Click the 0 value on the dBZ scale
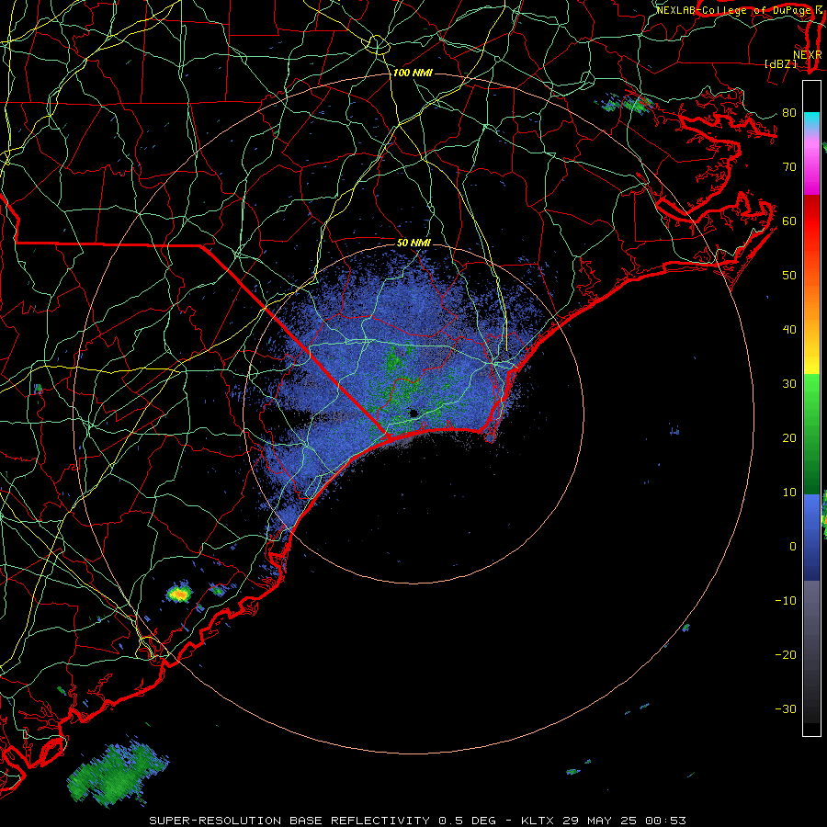This screenshot has height=827, width=827. pos(793,547)
